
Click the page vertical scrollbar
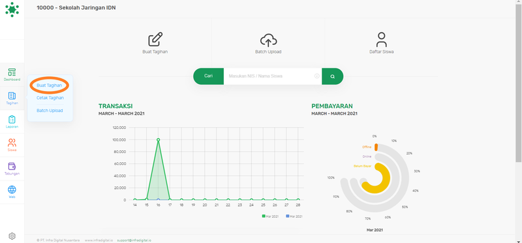pos(519,83)
